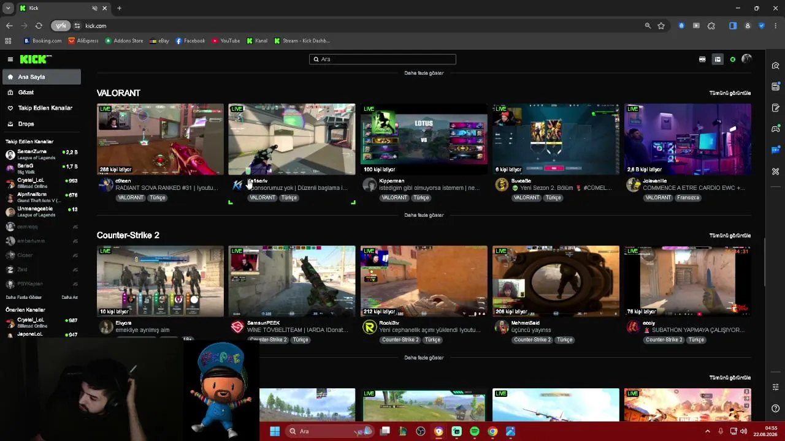785x441 pixels.
Task: Open the Stream - Kick Dashboard bookmark
Action: coord(302,41)
